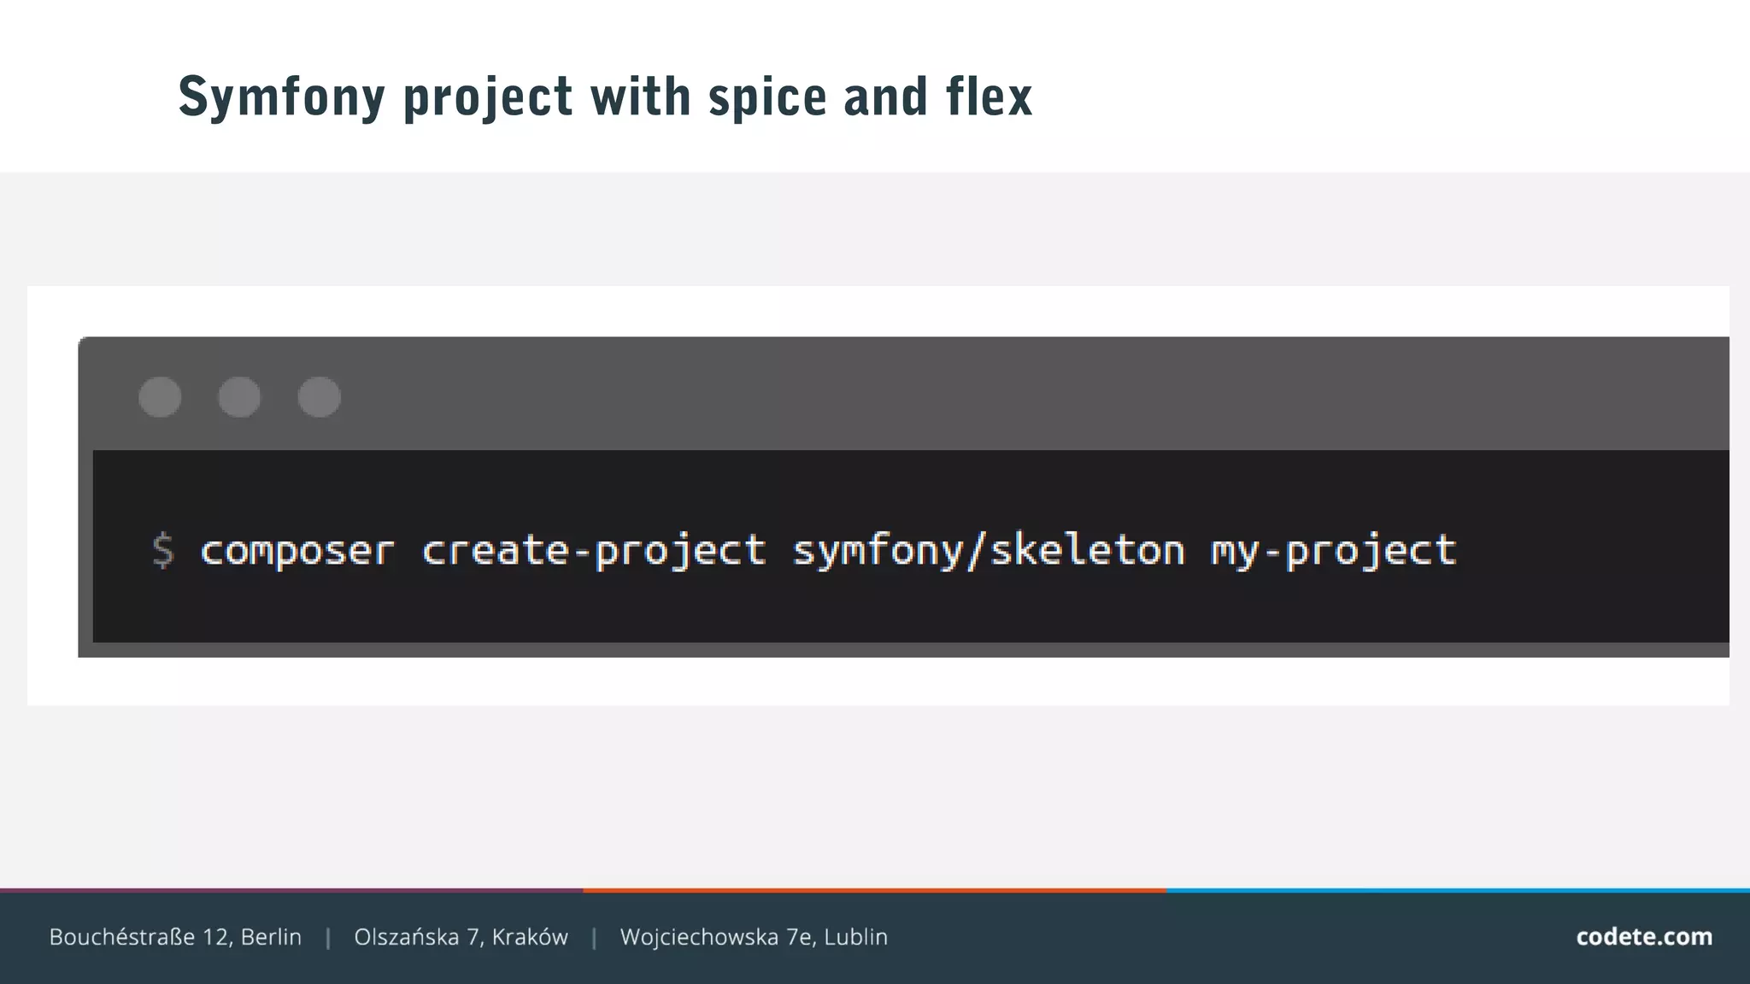Click the address 'Olszańska 7, Kraków'
This screenshot has height=984, width=1750.
pos(461,938)
